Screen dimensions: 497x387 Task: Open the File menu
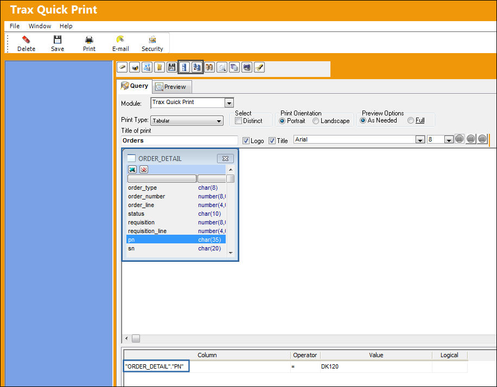pos(15,26)
